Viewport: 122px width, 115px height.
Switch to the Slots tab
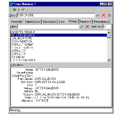click(x=62, y=22)
